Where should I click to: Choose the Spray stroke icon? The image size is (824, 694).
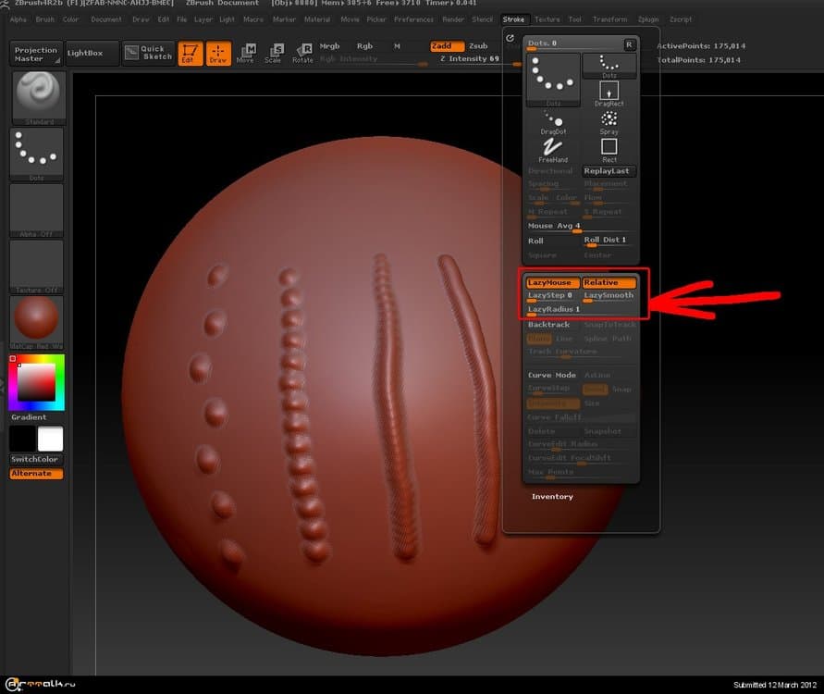tap(609, 120)
